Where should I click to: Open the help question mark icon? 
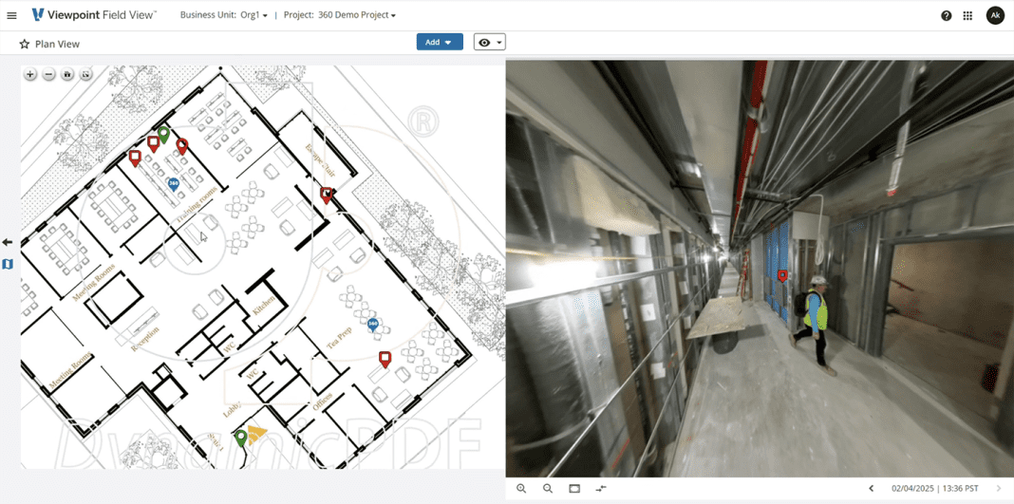946,15
